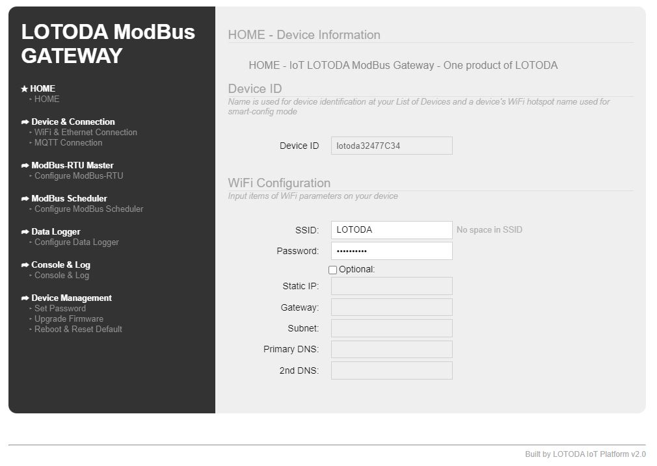Click arrow icon next to Device & Connection
The image size is (657, 466).
(x=25, y=122)
